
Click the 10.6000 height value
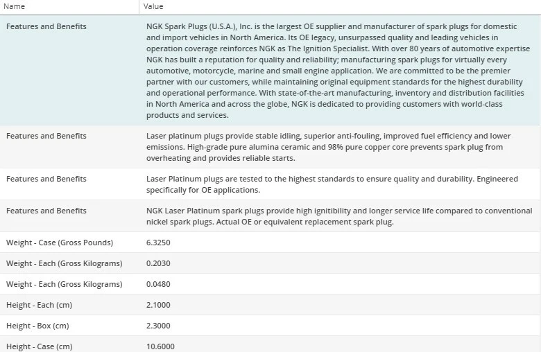[x=161, y=346]
